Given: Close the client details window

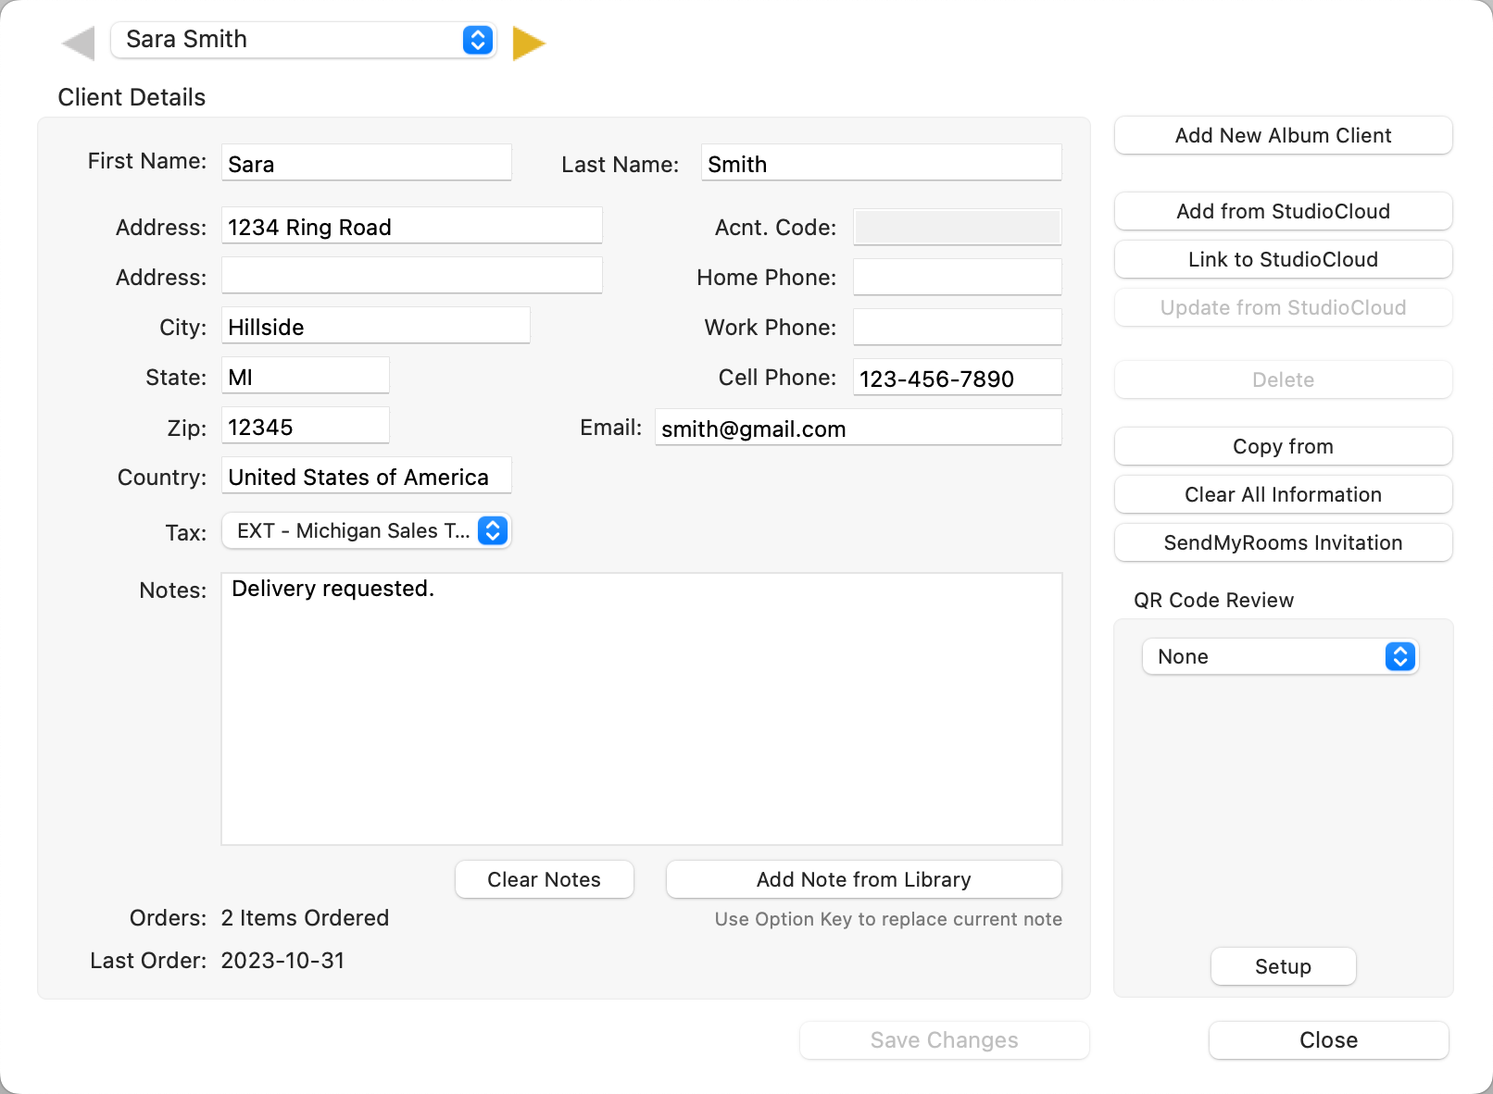Looking at the screenshot, I should point(1328,1040).
